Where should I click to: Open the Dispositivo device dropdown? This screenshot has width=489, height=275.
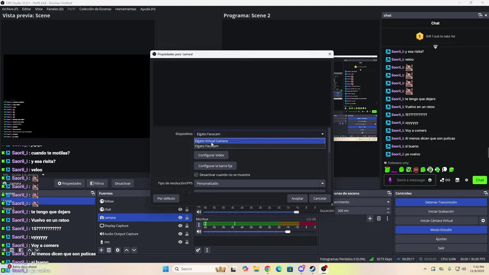(x=260, y=134)
